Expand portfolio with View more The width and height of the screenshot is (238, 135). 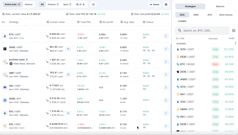pyautogui.click(x=17, y=63)
